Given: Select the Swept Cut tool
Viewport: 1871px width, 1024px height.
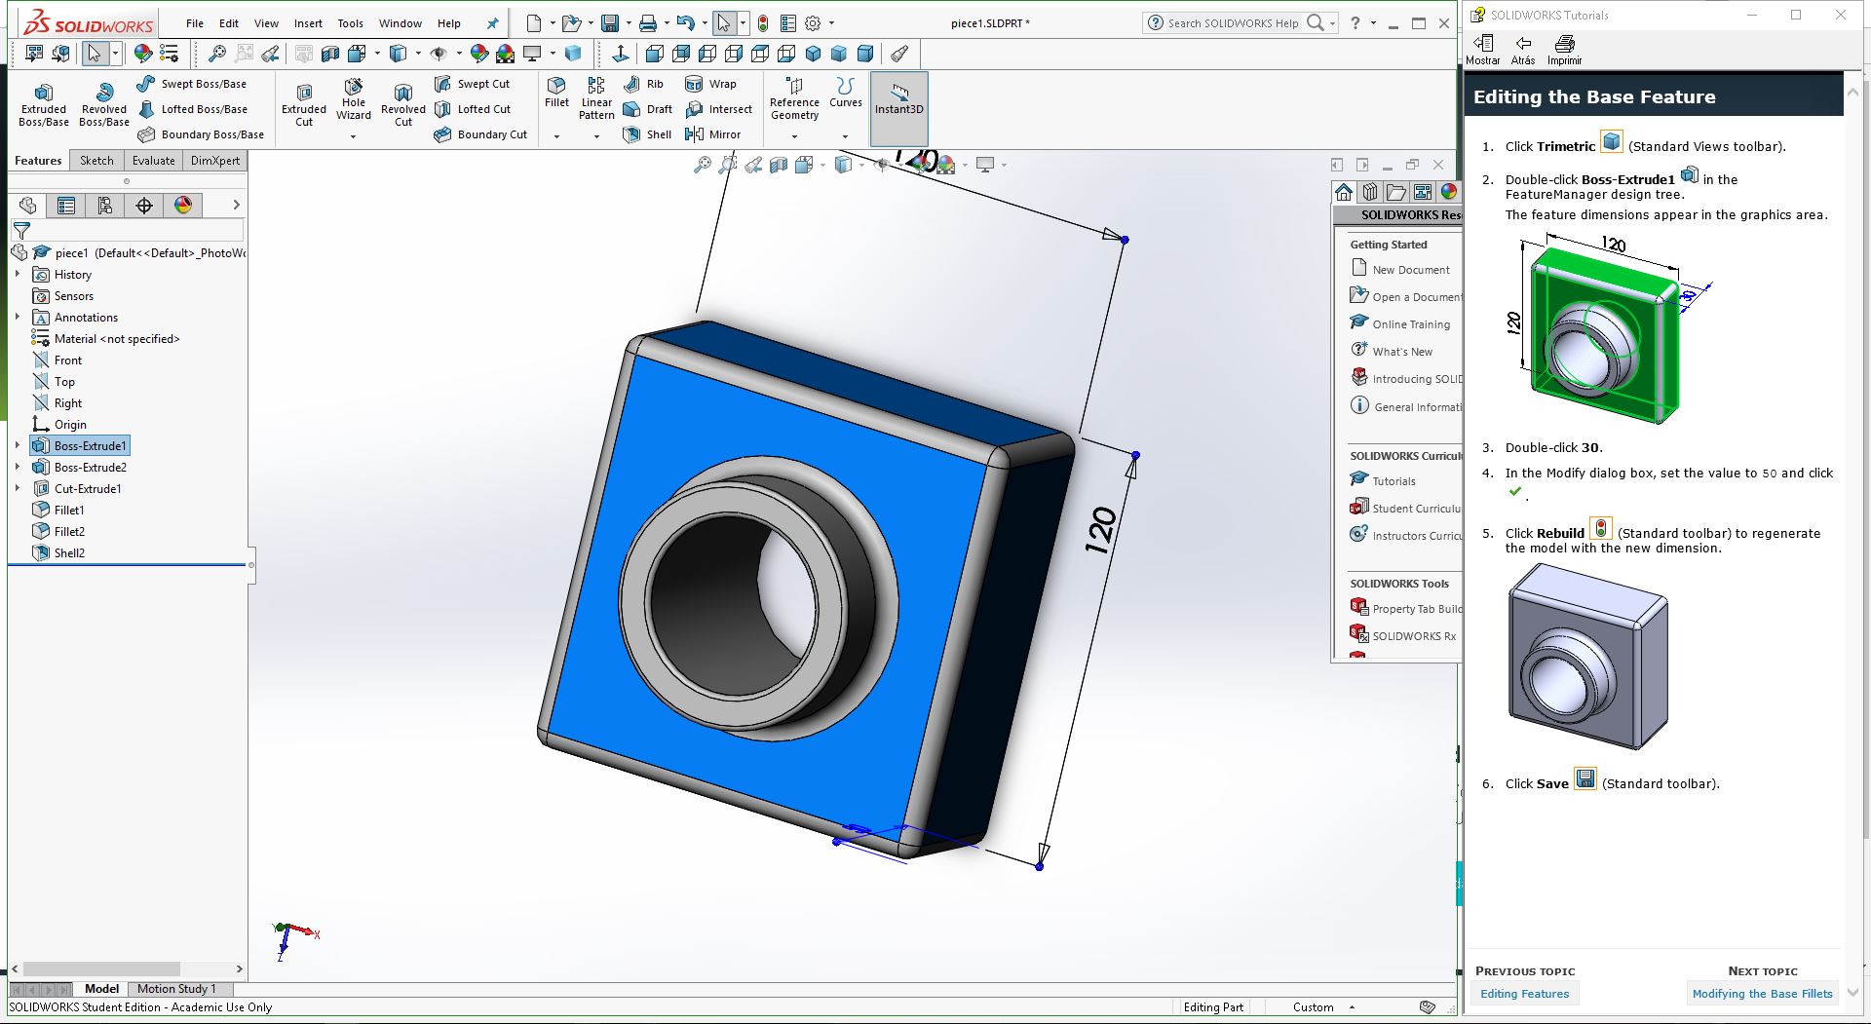Looking at the screenshot, I should pyautogui.click(x=472, y=84).
